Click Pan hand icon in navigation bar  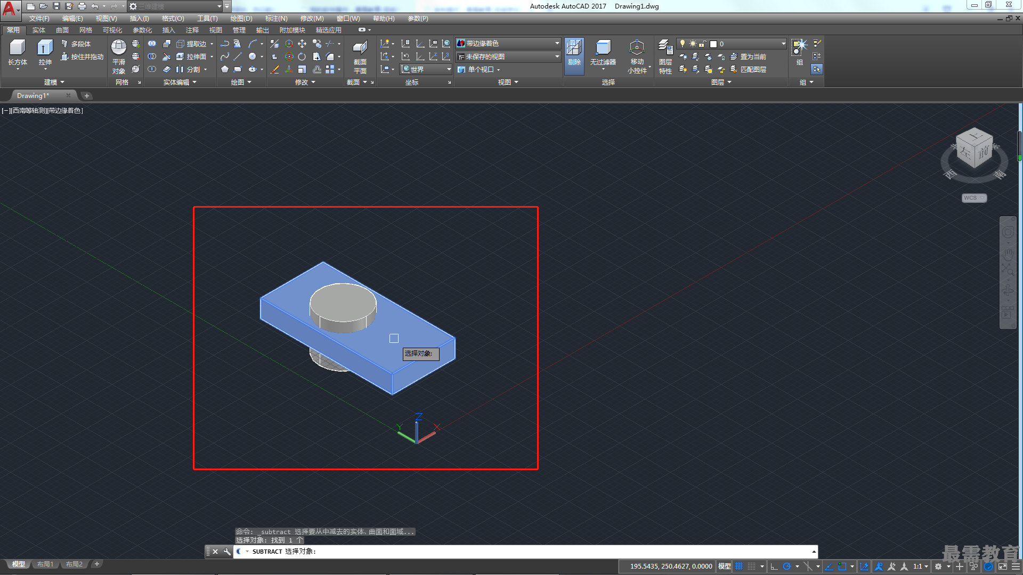[x=1008, y=255]
